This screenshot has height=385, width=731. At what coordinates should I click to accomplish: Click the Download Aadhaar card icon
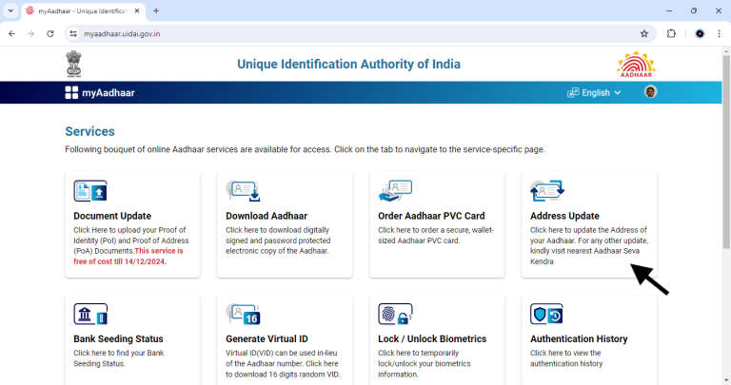(243, 191)
